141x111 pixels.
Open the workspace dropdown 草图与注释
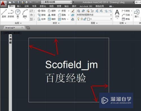click(57, 2)
